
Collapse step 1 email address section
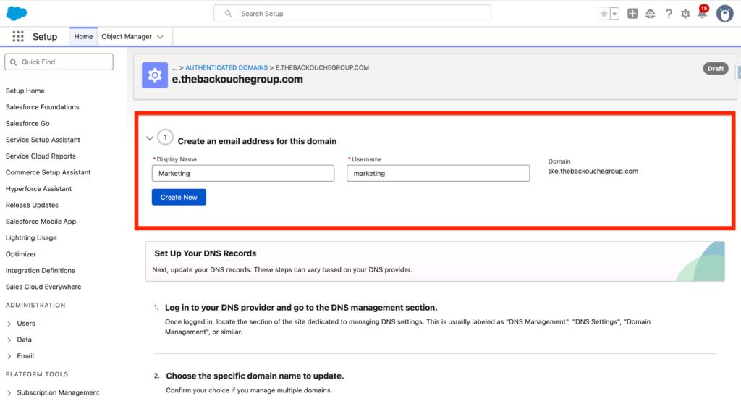(x=150, y=138)
